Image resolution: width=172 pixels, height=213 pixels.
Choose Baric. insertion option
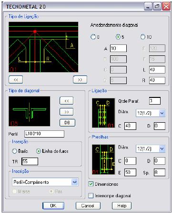(15, 151)
